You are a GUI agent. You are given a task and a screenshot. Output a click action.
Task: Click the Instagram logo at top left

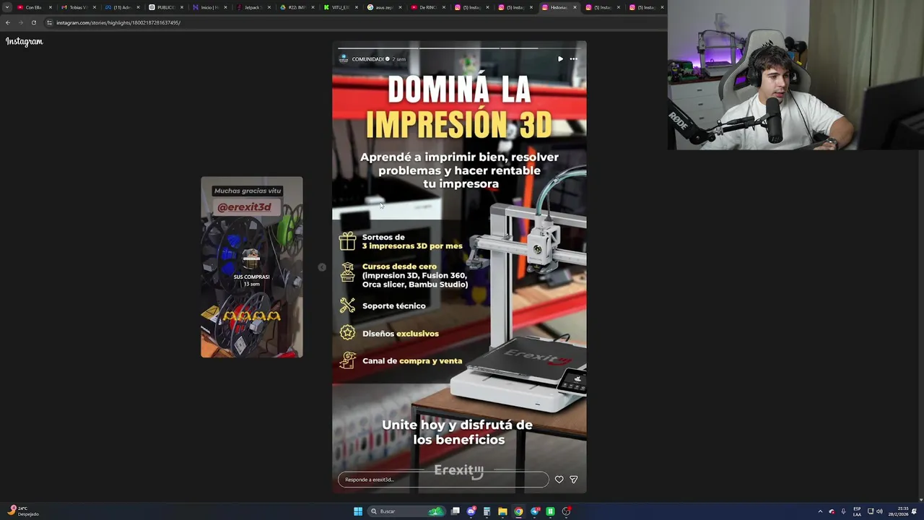(x=25, y=42)
